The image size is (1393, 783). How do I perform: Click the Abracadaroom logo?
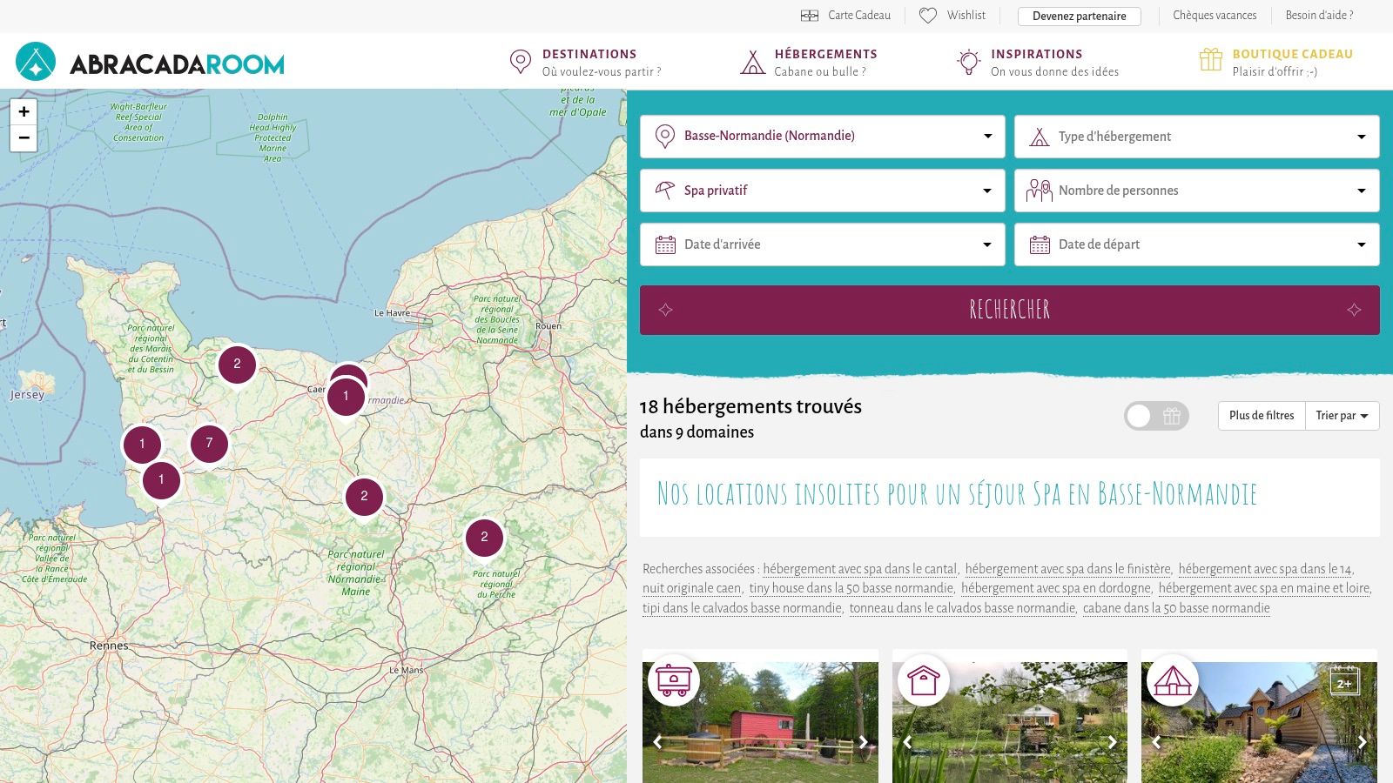point(150,62)
